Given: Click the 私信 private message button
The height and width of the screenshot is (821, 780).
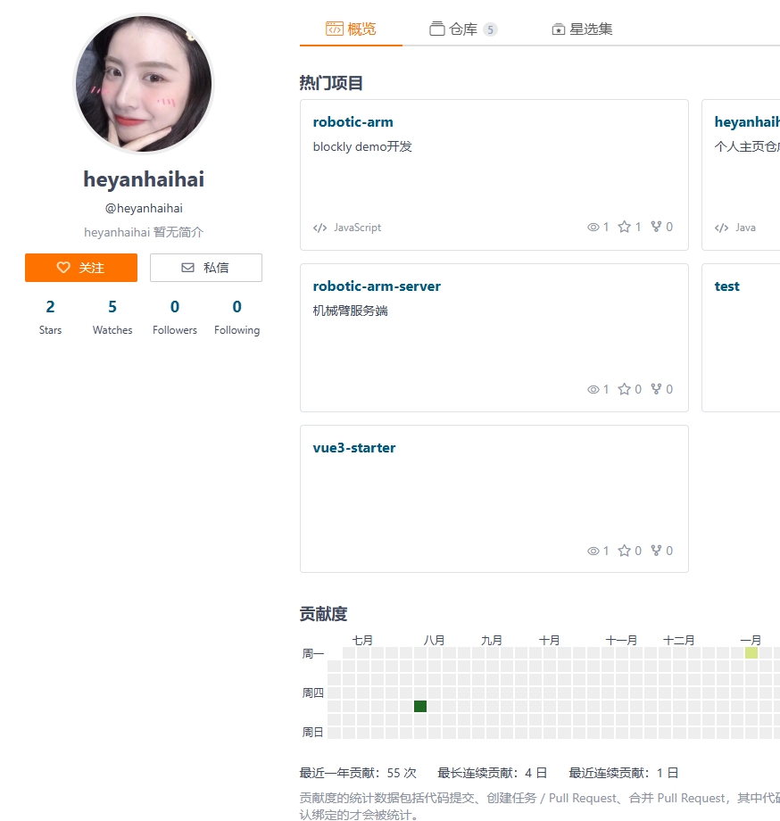Looking at the screenshot, I should pos(206,268).
